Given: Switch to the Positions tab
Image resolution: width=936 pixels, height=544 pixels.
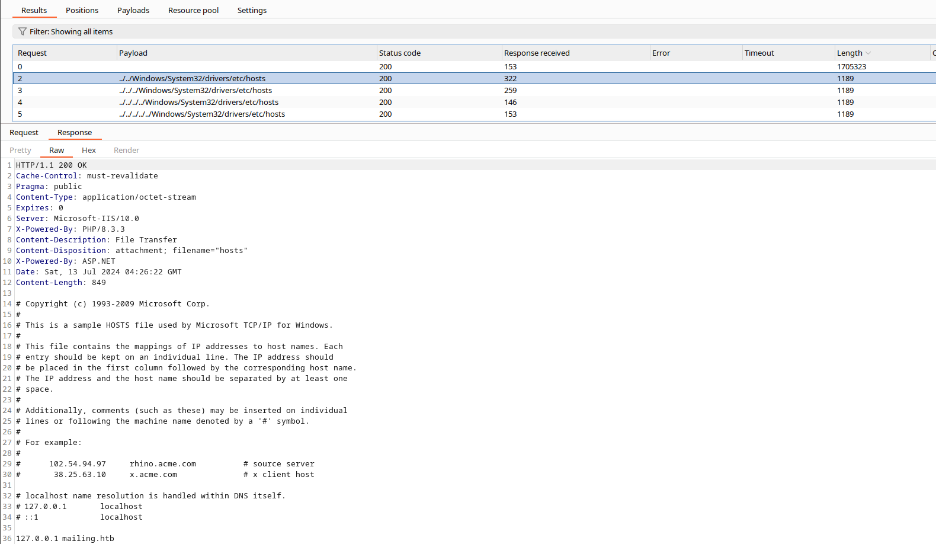Looking at the screenshot, I should (82, 10).
